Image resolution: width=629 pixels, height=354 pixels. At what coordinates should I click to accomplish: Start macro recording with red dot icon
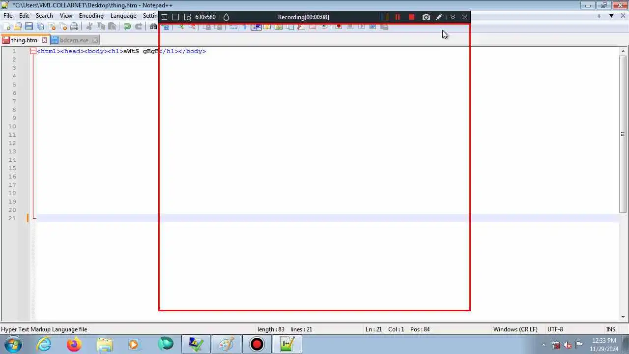point(339,27)
